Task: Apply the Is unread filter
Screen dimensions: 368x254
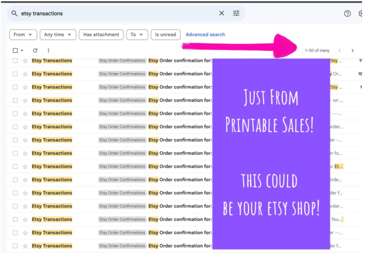Action: [165, 34]
